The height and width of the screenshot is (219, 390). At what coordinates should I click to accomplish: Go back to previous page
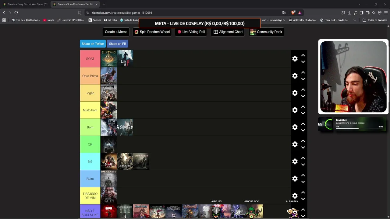[4, 13]
